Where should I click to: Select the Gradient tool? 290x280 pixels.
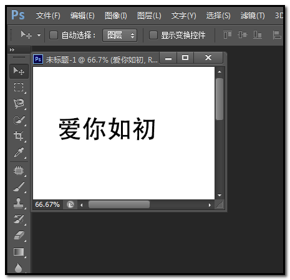click(19, 252)
